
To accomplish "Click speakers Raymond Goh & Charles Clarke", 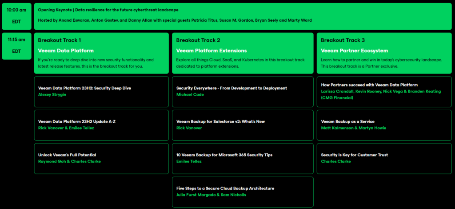I will [69, 161].
